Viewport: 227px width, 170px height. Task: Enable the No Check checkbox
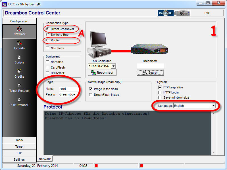tap(47, 48)
